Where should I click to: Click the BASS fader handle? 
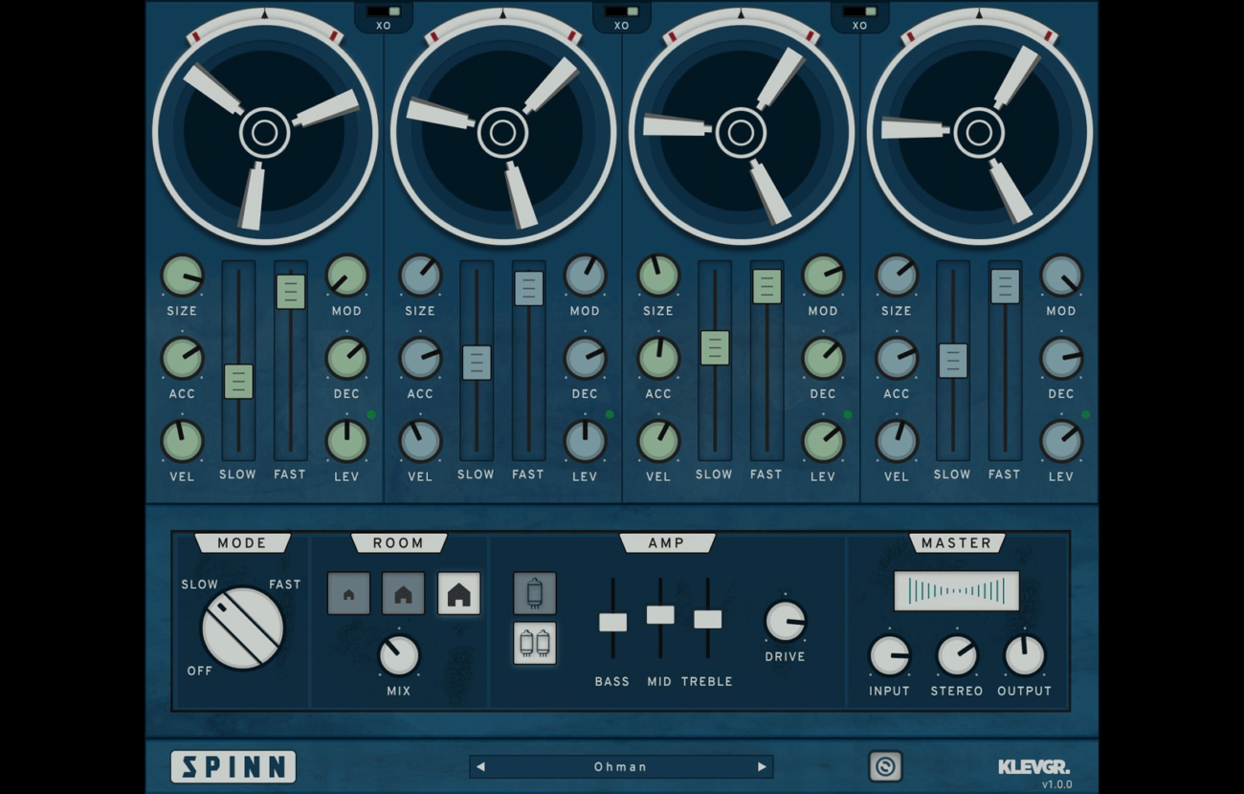click(x=613, y=623)
